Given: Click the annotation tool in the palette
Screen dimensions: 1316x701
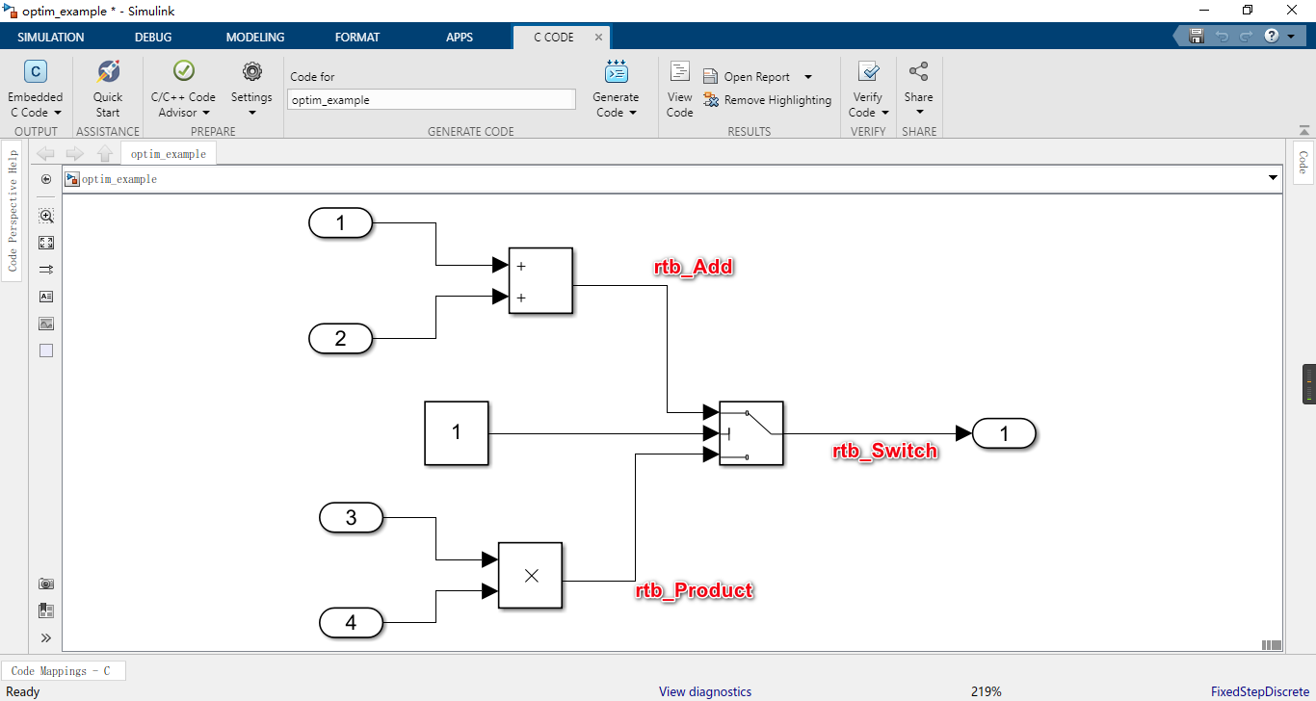Looking at the screenshot, I should pyautogui.click(x=45, y=297).
